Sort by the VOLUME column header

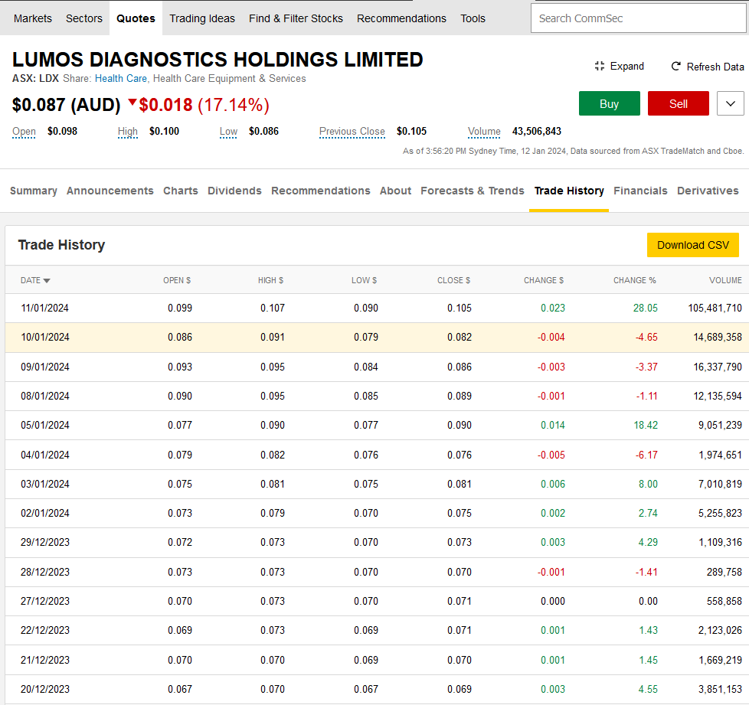[x=725, y=281]
